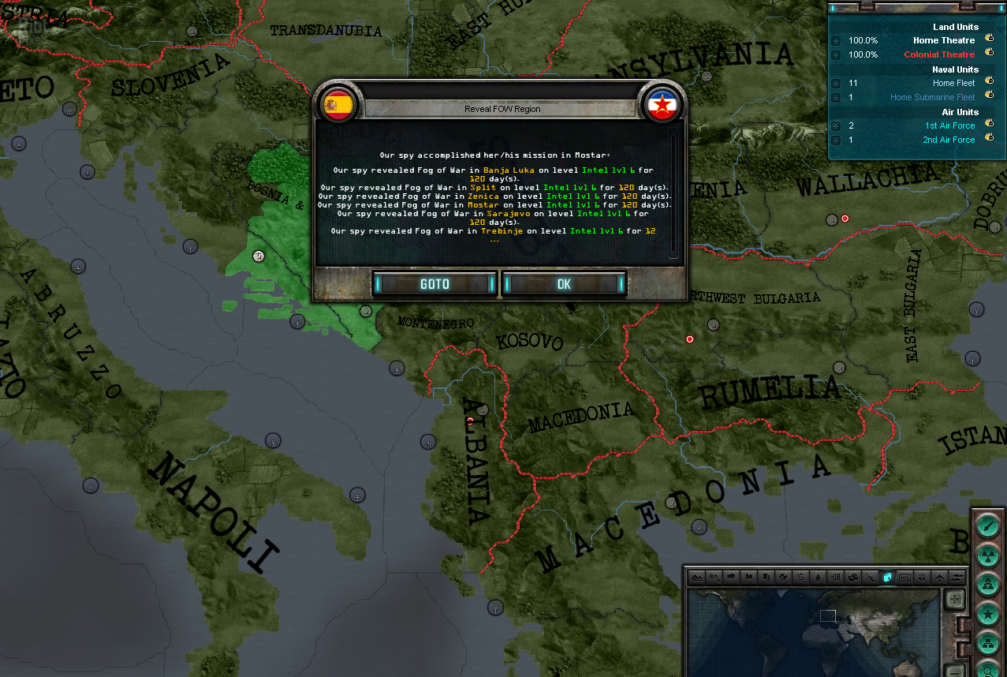Select the naval map mode ship icon
1007x677 pixels.
957,578
